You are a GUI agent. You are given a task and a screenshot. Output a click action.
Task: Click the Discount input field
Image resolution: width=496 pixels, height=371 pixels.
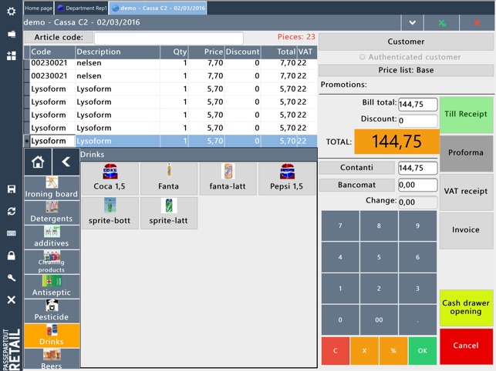418,121
